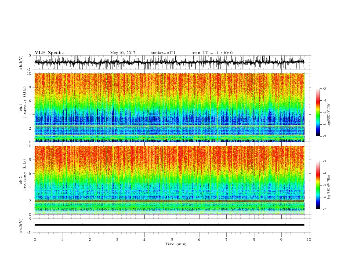
Task: Click the -3 label on ch.1 color scale
Action: tap(324, 88)
